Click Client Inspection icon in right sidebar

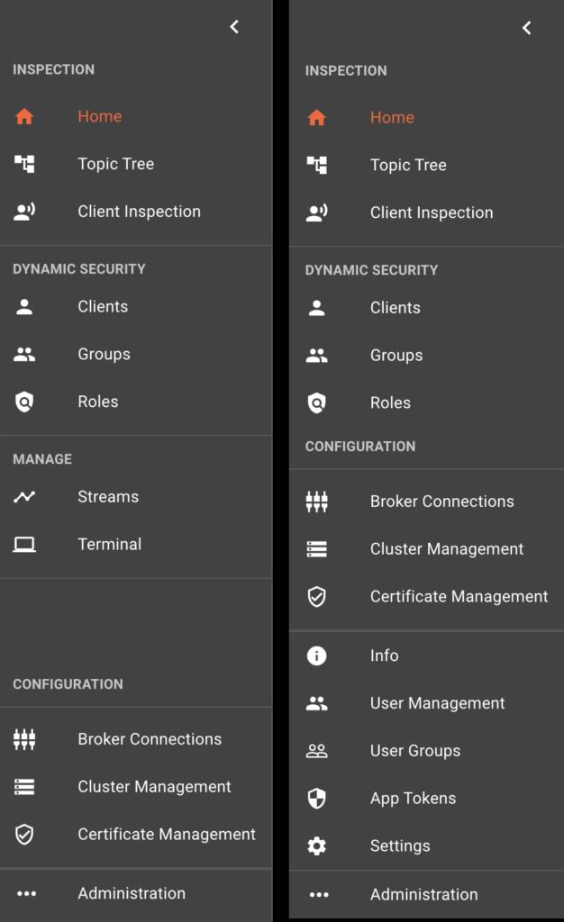pyautogui.click(x=316, y=213)
